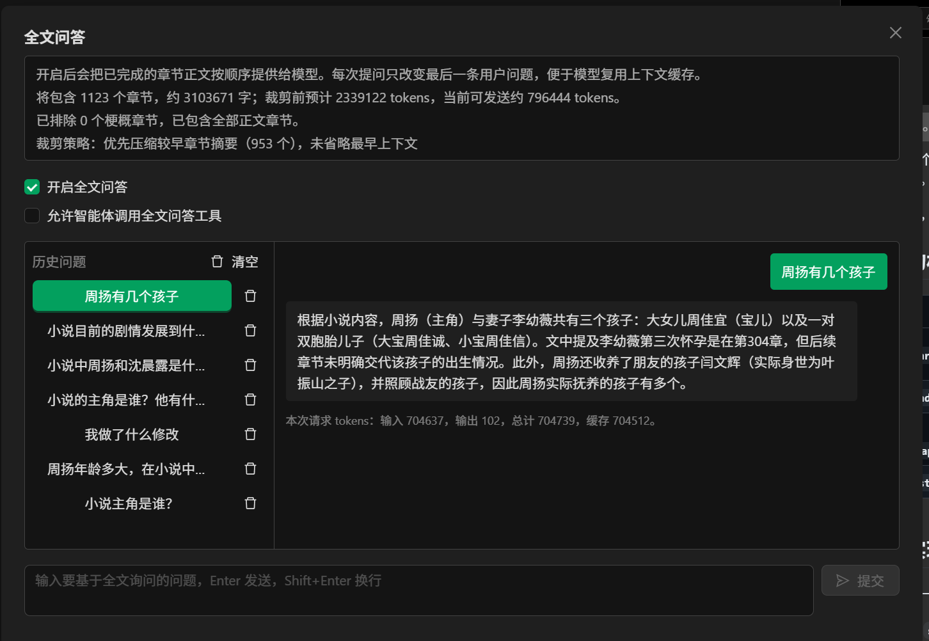Open history question 小说中周扬和沈晨露是什...

[x=126, y=365]
